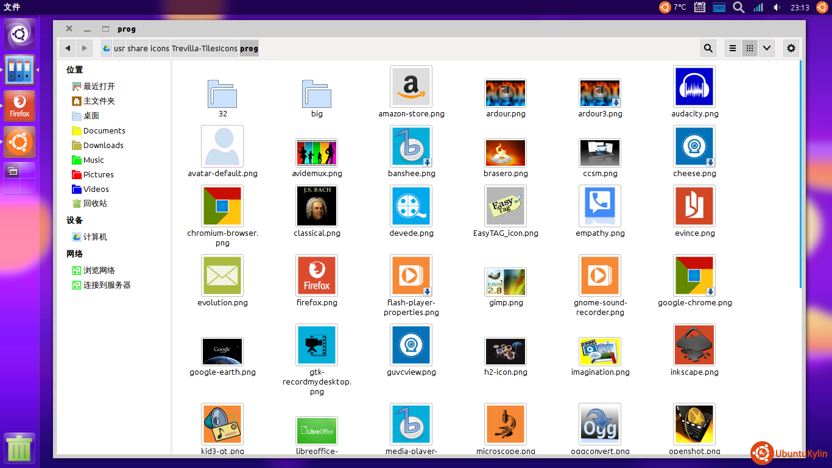Viewport: 832px width, 468px height.
Task: Select the audacity.png file icon
Action: click(694, 87)
